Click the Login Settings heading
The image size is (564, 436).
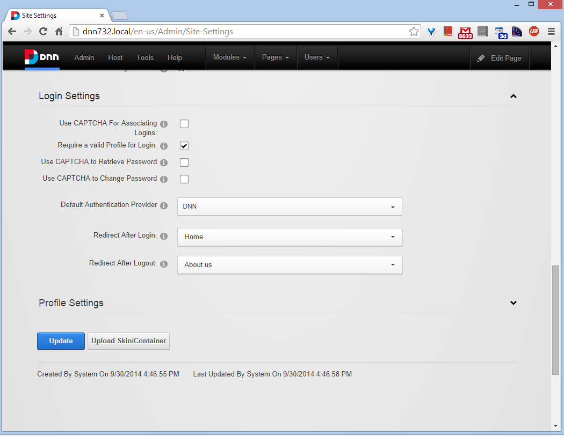pos(69,96)
